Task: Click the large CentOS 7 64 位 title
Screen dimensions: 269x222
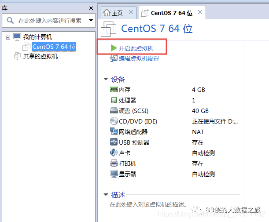Action: (x=157, y=29)
